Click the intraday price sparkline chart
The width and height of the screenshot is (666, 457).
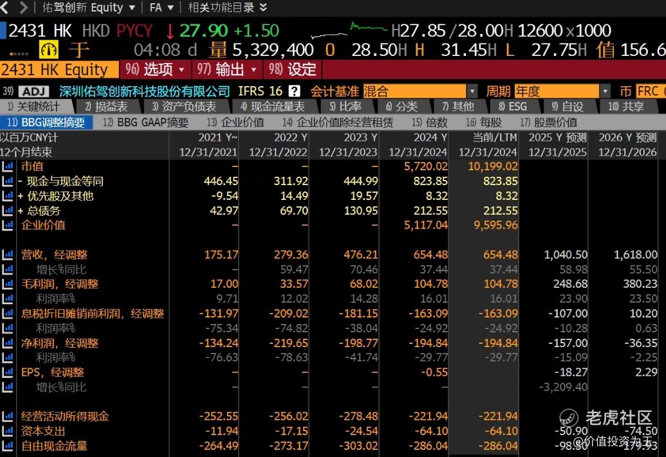click(x=349, y=31)
